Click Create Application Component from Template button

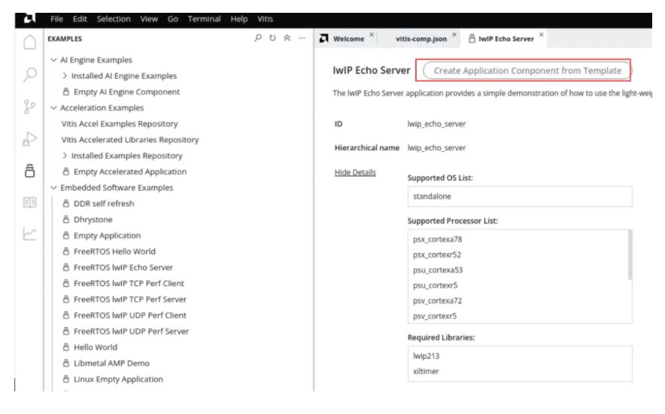coord(527,71)
